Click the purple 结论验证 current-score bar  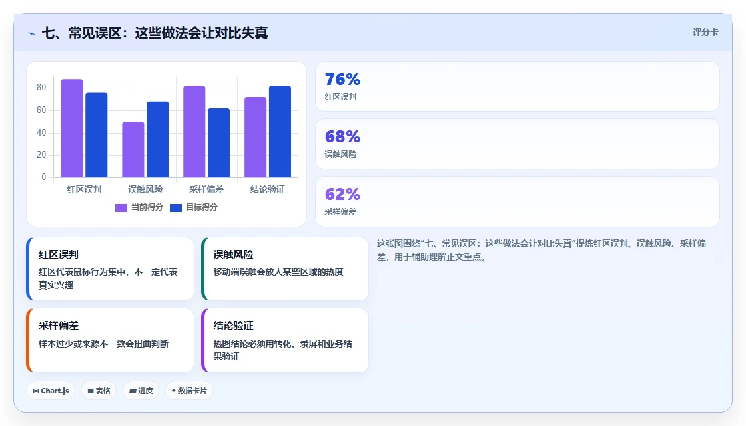click(x=256, y=138)
